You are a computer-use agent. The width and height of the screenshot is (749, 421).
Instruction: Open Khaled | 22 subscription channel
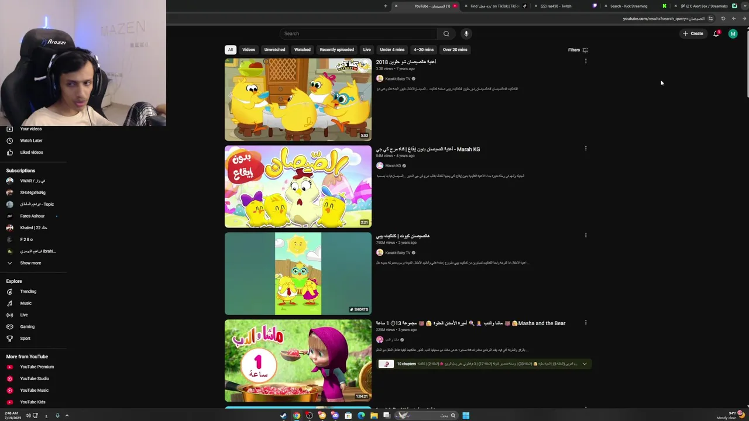[33, 227]
